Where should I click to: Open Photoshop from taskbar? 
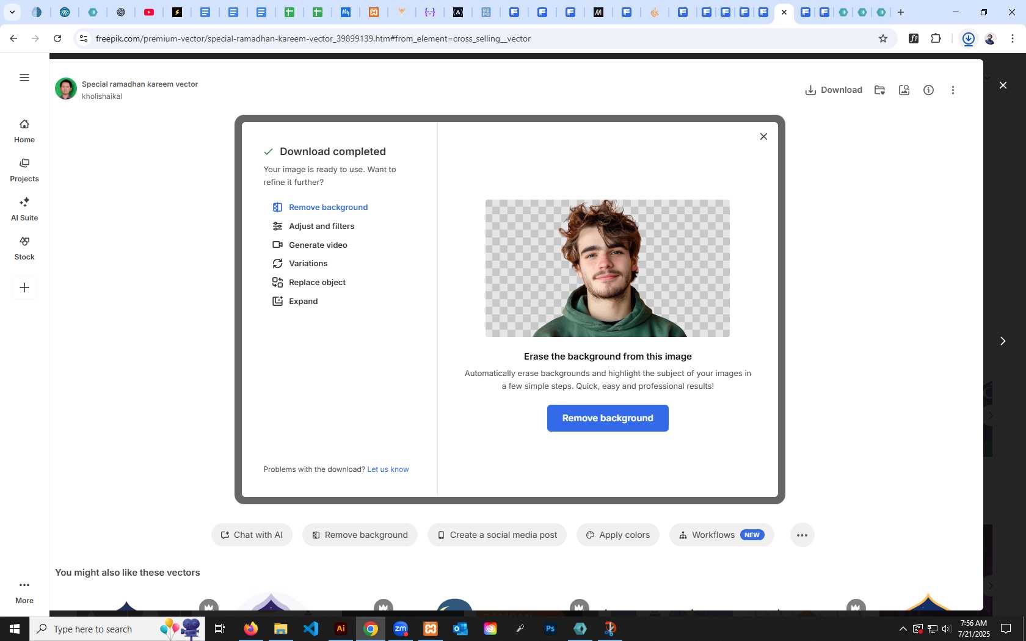click(x=550, y=629)
